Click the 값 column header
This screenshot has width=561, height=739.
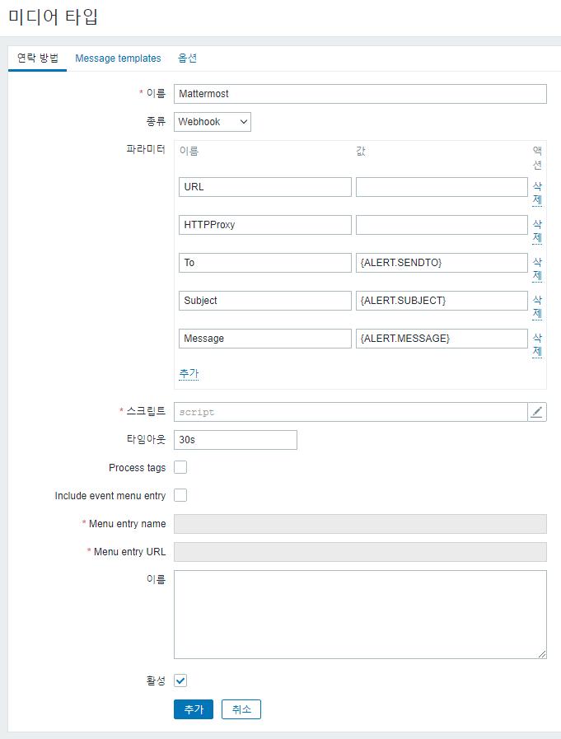[x=361, y=151]
